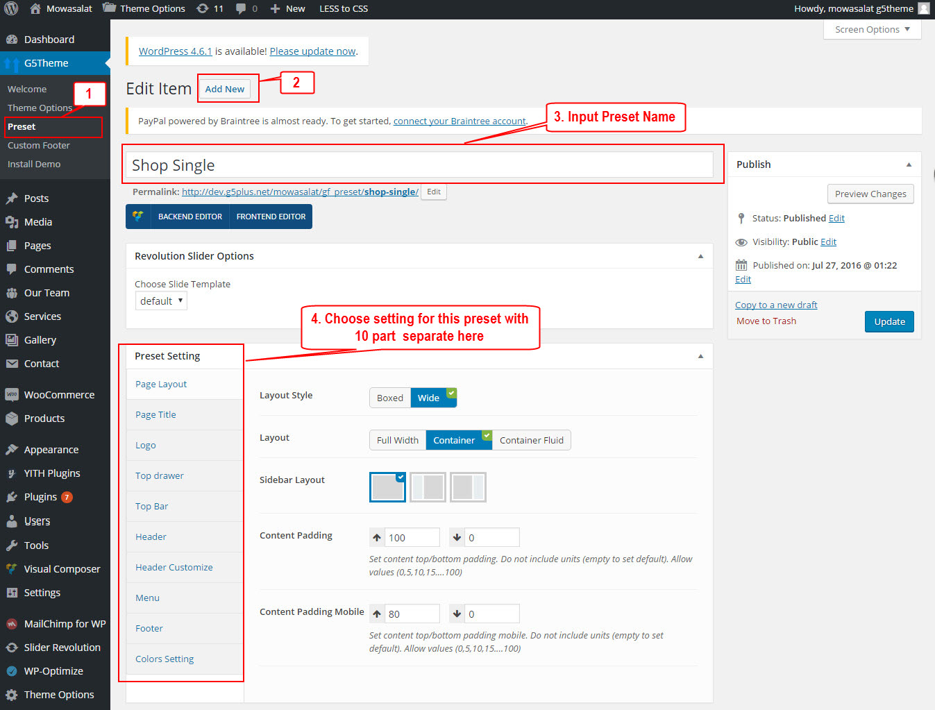Open Screen Options dropdown

coord(873,30)
